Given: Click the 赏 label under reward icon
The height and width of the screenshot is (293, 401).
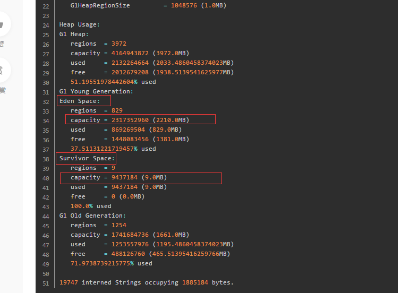Looking at the screenshot, I should pyautogui.click(x=3, y=91).
